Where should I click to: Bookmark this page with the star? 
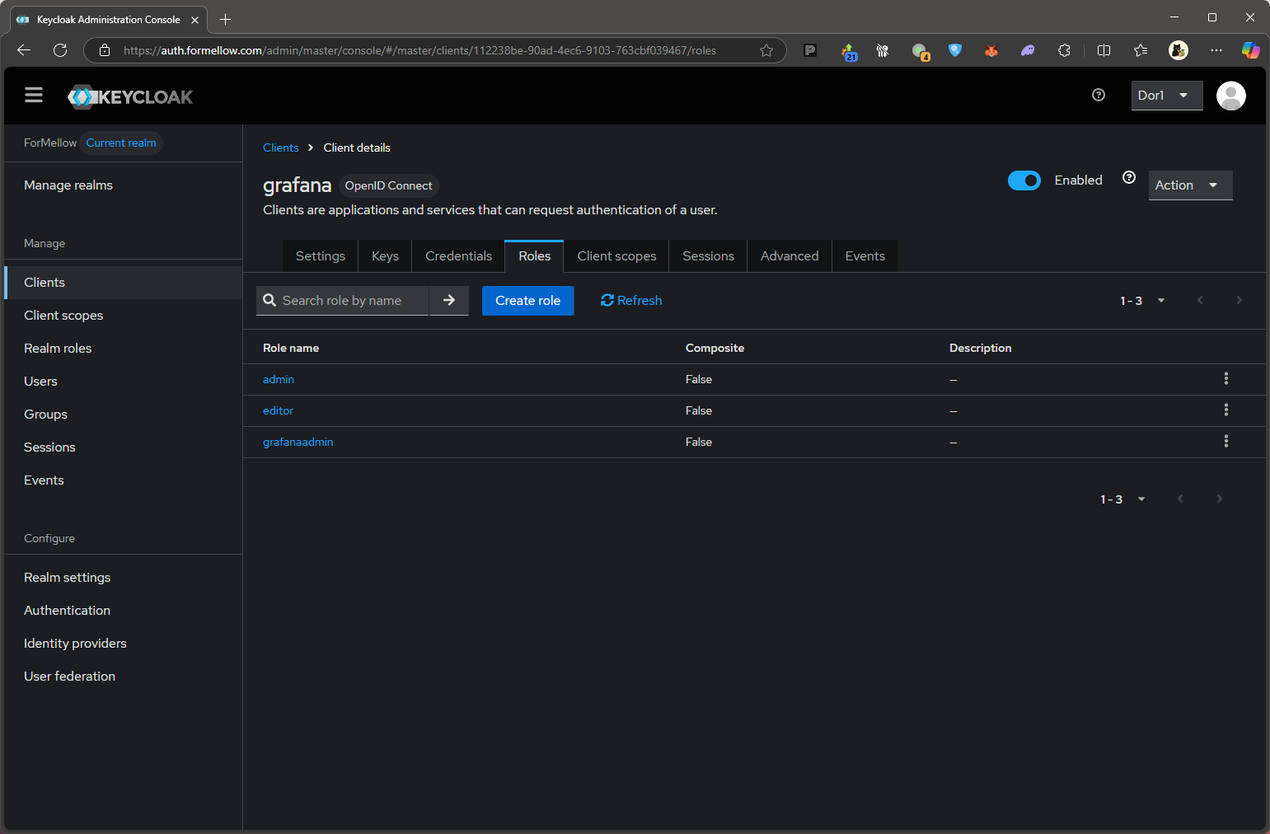pyautogui.click(x=766, y=50)
